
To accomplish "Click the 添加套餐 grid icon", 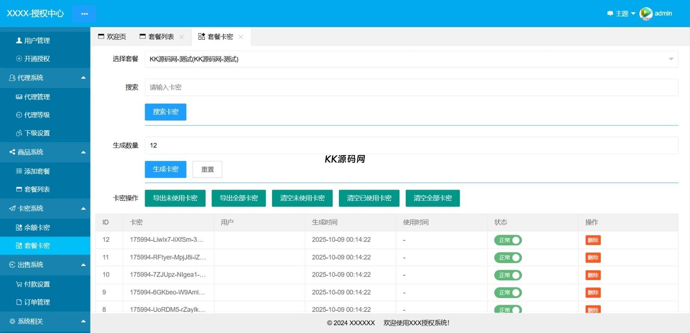I will point(18,171).
